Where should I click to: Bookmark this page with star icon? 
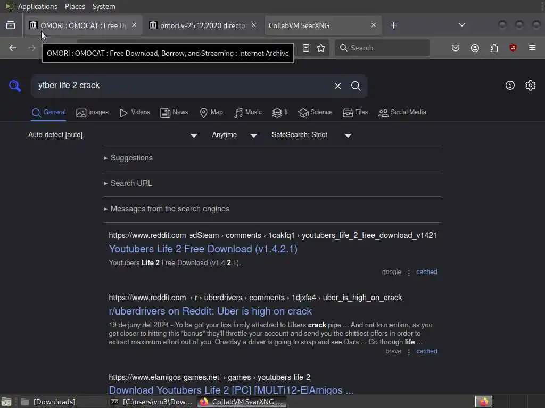point(321,48)
